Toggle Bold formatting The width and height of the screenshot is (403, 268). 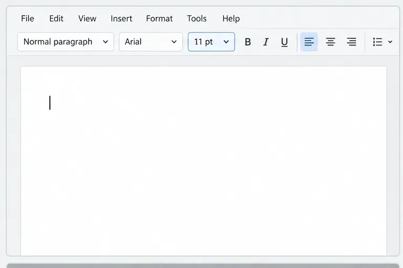tap(248, 42)
